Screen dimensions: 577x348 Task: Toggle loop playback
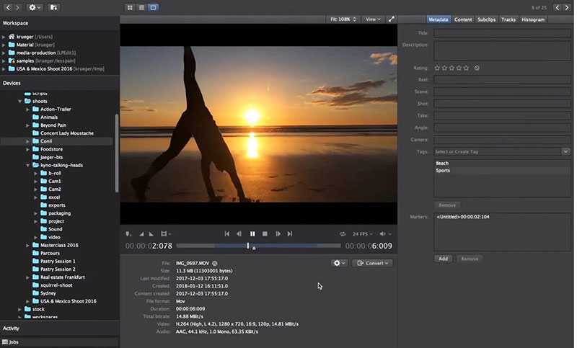tap(343, 233)
